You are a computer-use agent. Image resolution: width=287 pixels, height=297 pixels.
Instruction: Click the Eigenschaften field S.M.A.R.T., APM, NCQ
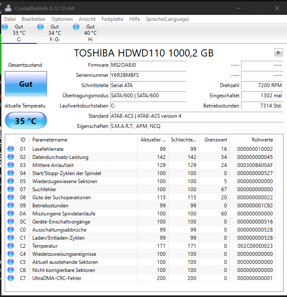197,126
